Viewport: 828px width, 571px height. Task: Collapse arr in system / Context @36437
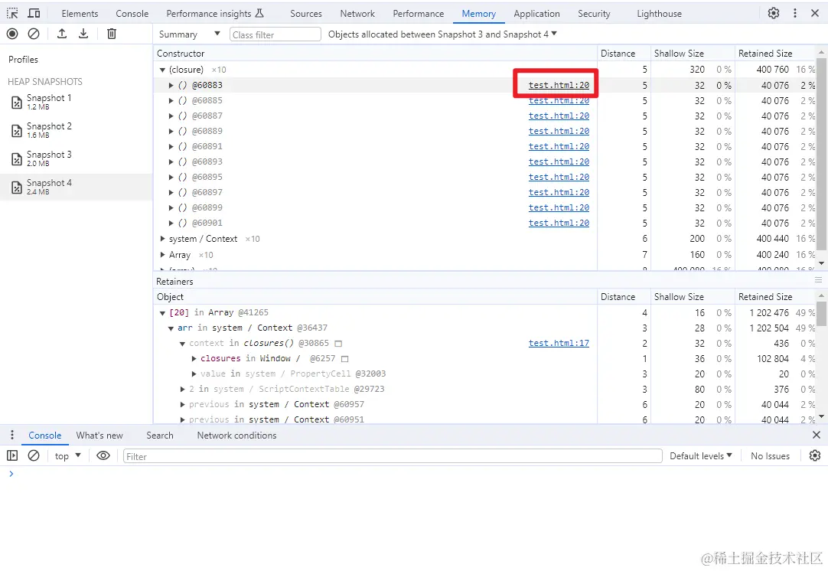171,328
